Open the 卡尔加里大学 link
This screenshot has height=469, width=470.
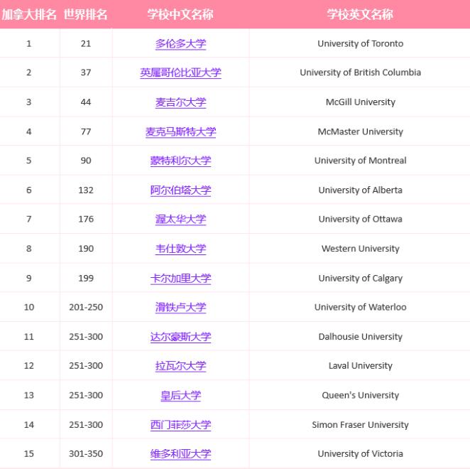[180, 278]
